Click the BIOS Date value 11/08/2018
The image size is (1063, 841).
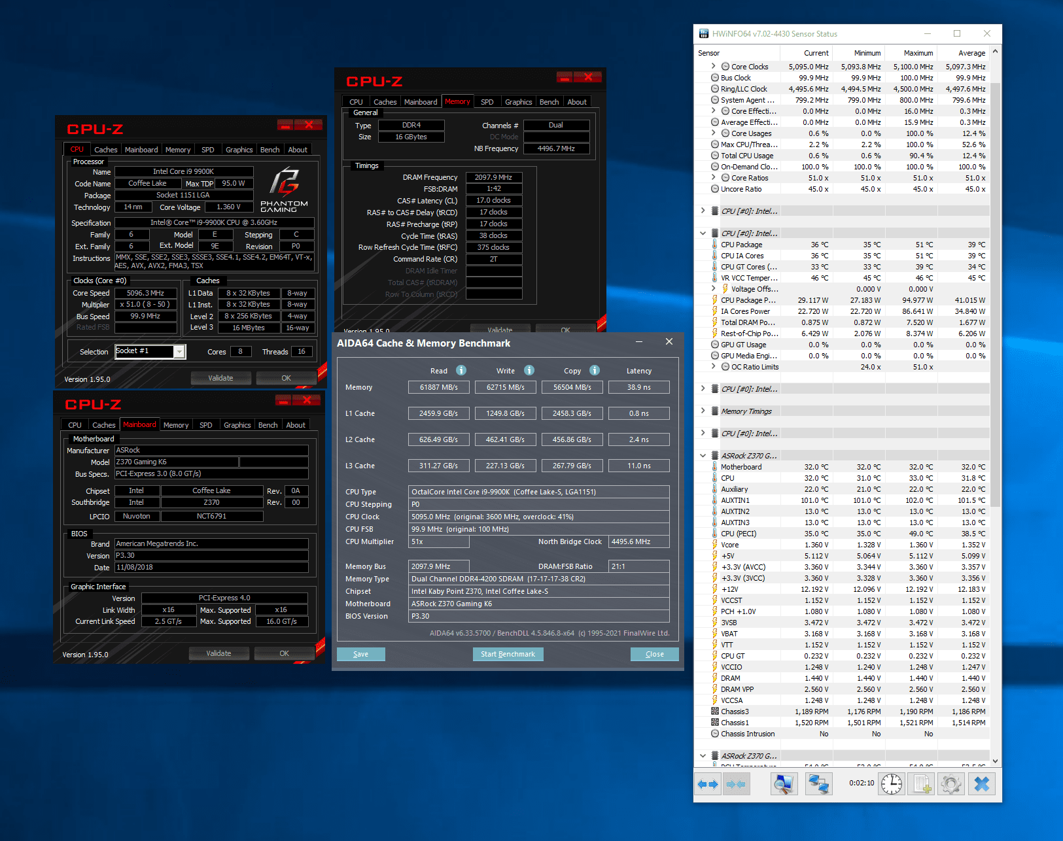[x=212, y=568]
